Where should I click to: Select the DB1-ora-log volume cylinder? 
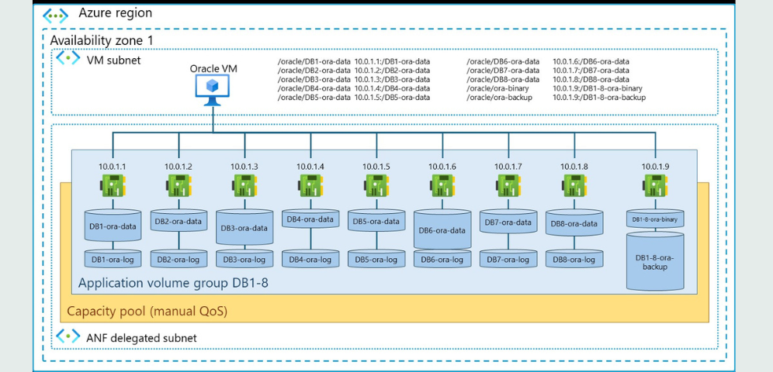(x=113, y=259)
